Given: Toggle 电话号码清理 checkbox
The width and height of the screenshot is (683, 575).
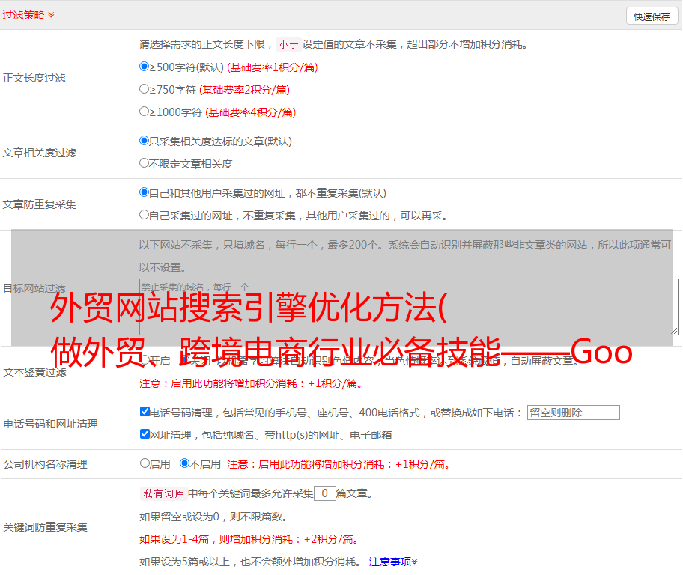Looking at the screenshot, I should [x=145, y=412].
